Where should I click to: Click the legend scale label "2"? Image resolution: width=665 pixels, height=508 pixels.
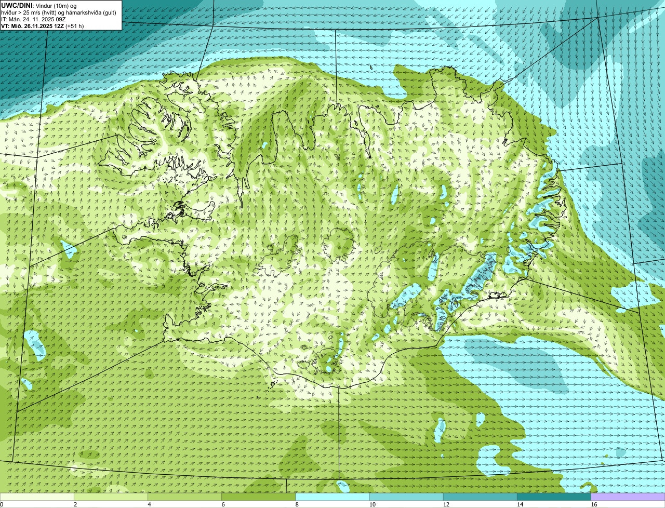click(x=75, y=504)
